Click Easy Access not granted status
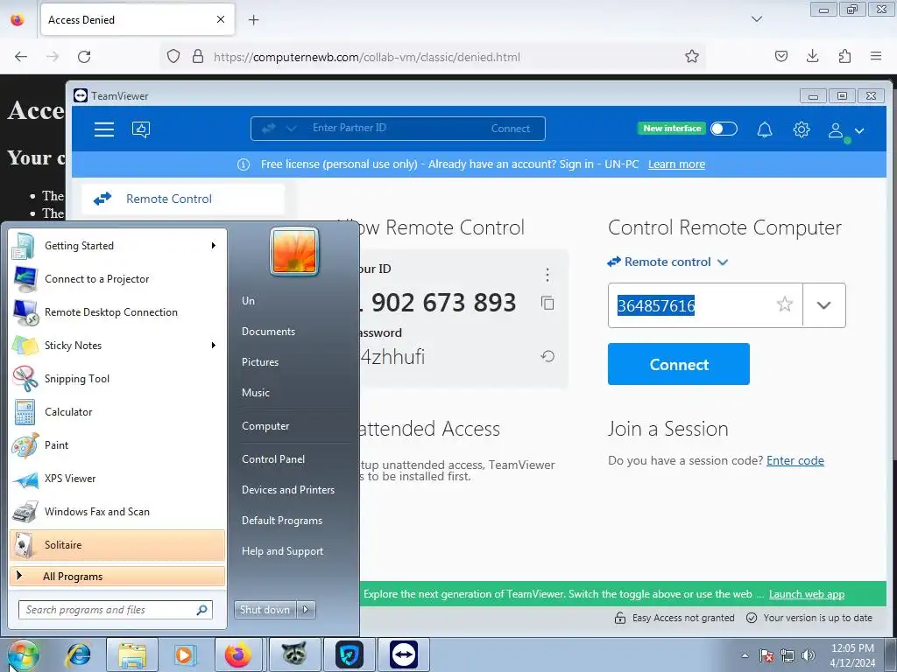This screenshot has height=672, width=897. point(675,618)
